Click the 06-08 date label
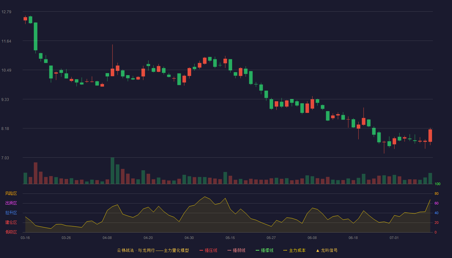 [x=312, y=238]
